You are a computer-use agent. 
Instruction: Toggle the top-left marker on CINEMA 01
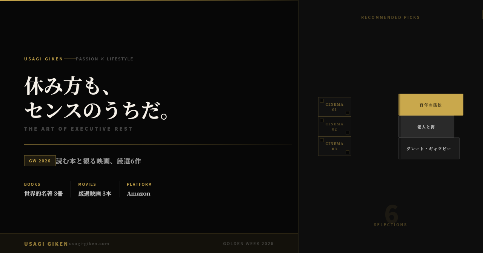(322, 101)
